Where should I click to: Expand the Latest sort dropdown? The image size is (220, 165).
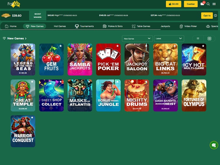tap(169, 38)
